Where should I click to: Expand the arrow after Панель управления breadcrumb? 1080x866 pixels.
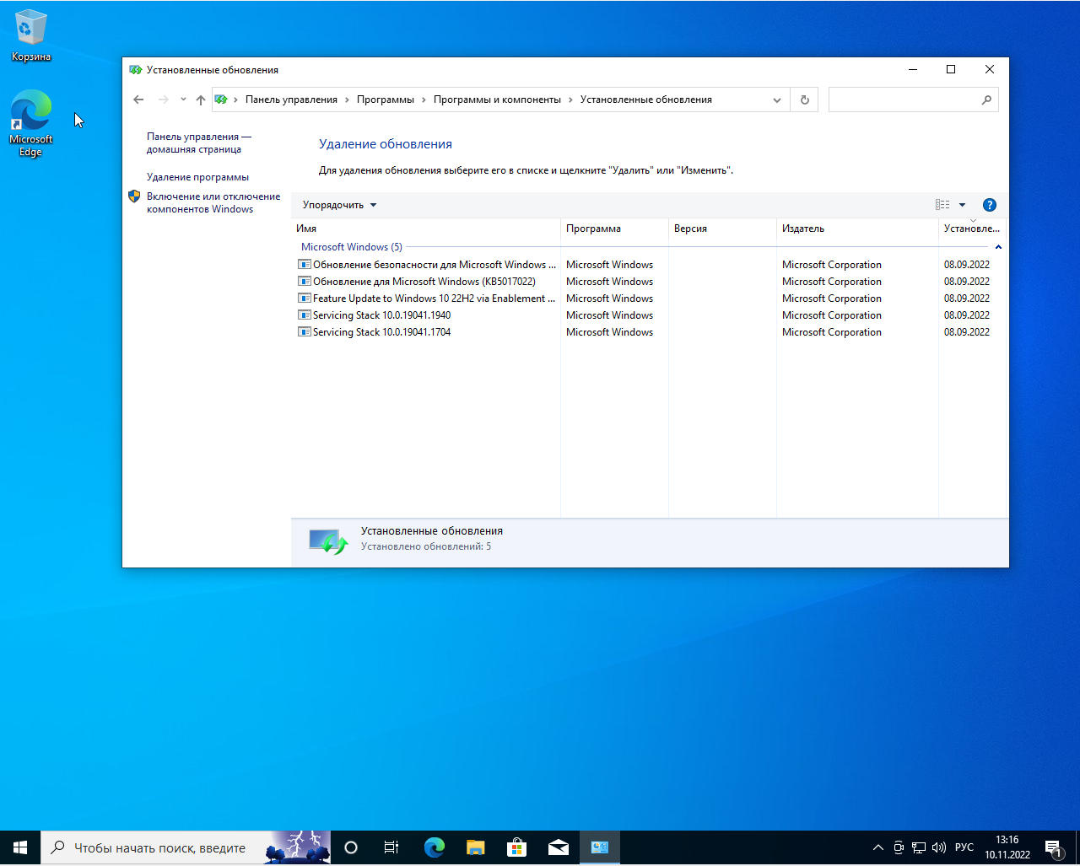pyautogui.click(x=347, y=100)
